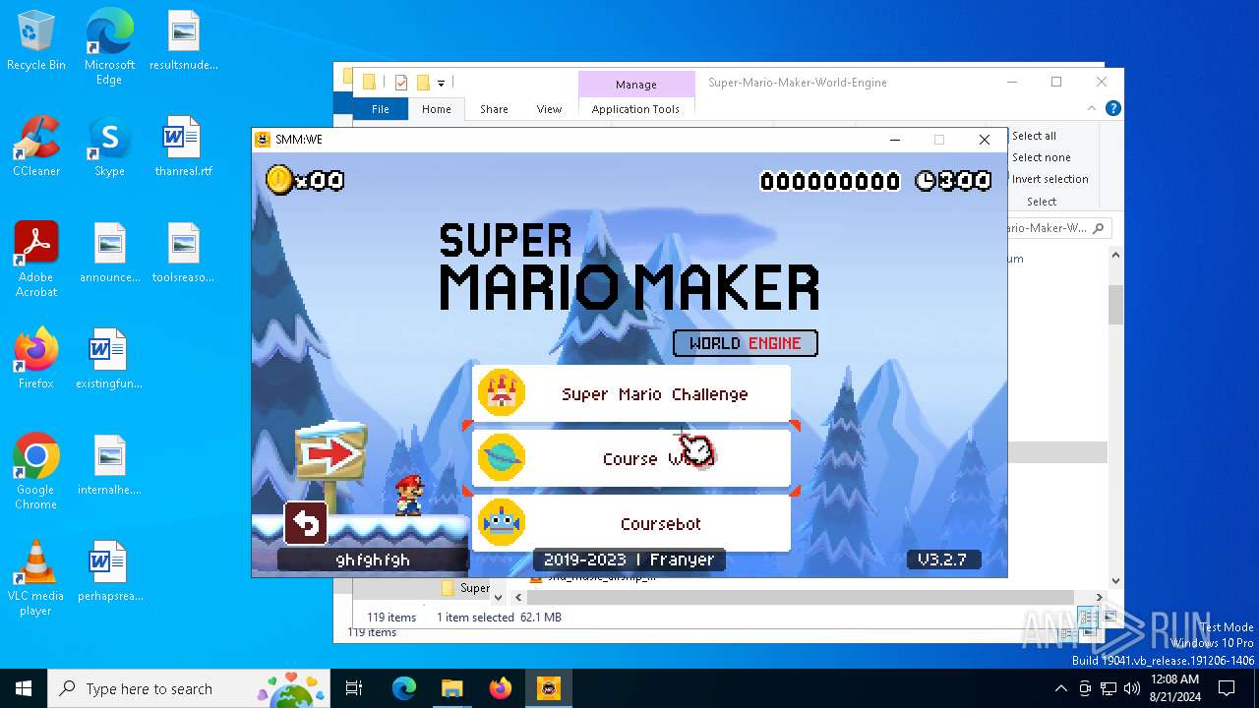Click Invert selection in the Explorer ribbon
The height and width of the screenshot is (708, 1259).
coord(1049,179)
